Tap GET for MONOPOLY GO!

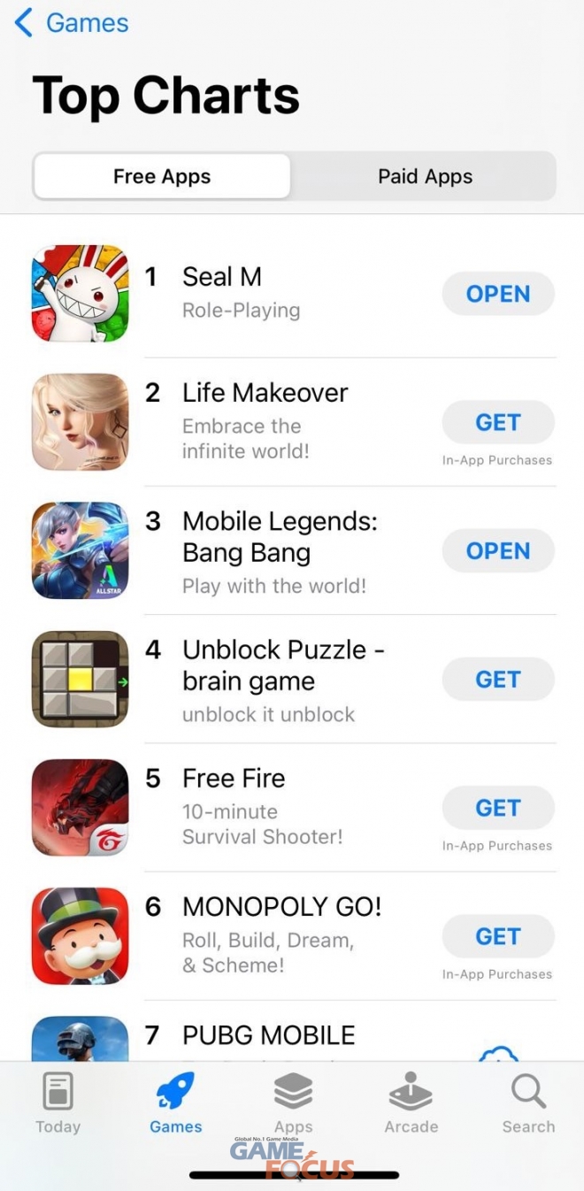click(498, 936)
